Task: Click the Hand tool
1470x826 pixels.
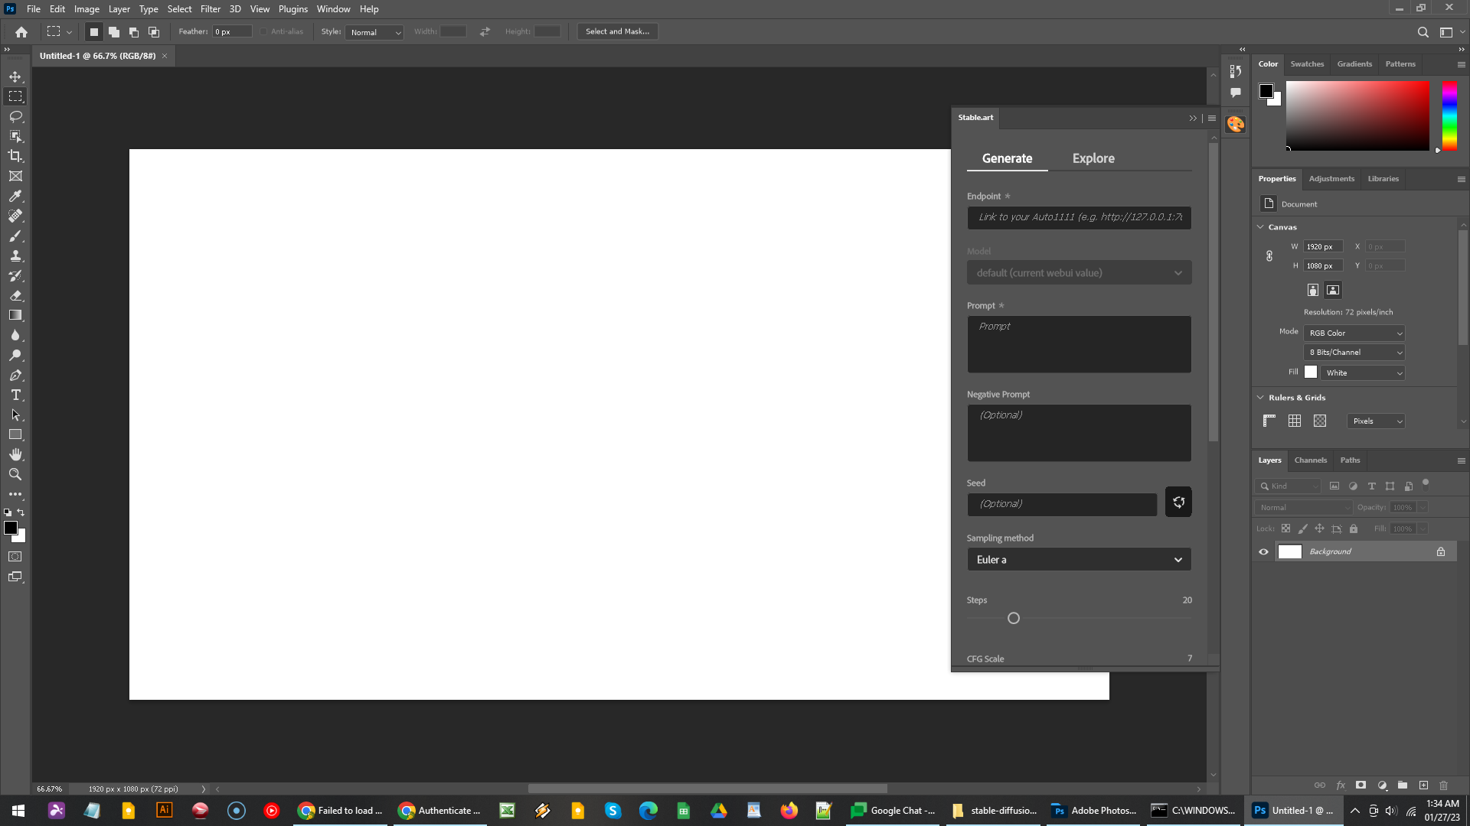Action: pos(15,454)
